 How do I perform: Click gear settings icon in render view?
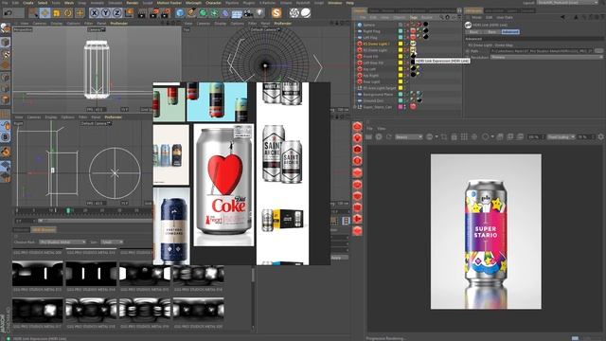(x=601, y=136)
